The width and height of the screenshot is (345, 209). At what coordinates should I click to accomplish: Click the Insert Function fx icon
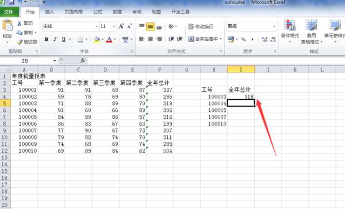pyautogui.click(x=83, y=60)
